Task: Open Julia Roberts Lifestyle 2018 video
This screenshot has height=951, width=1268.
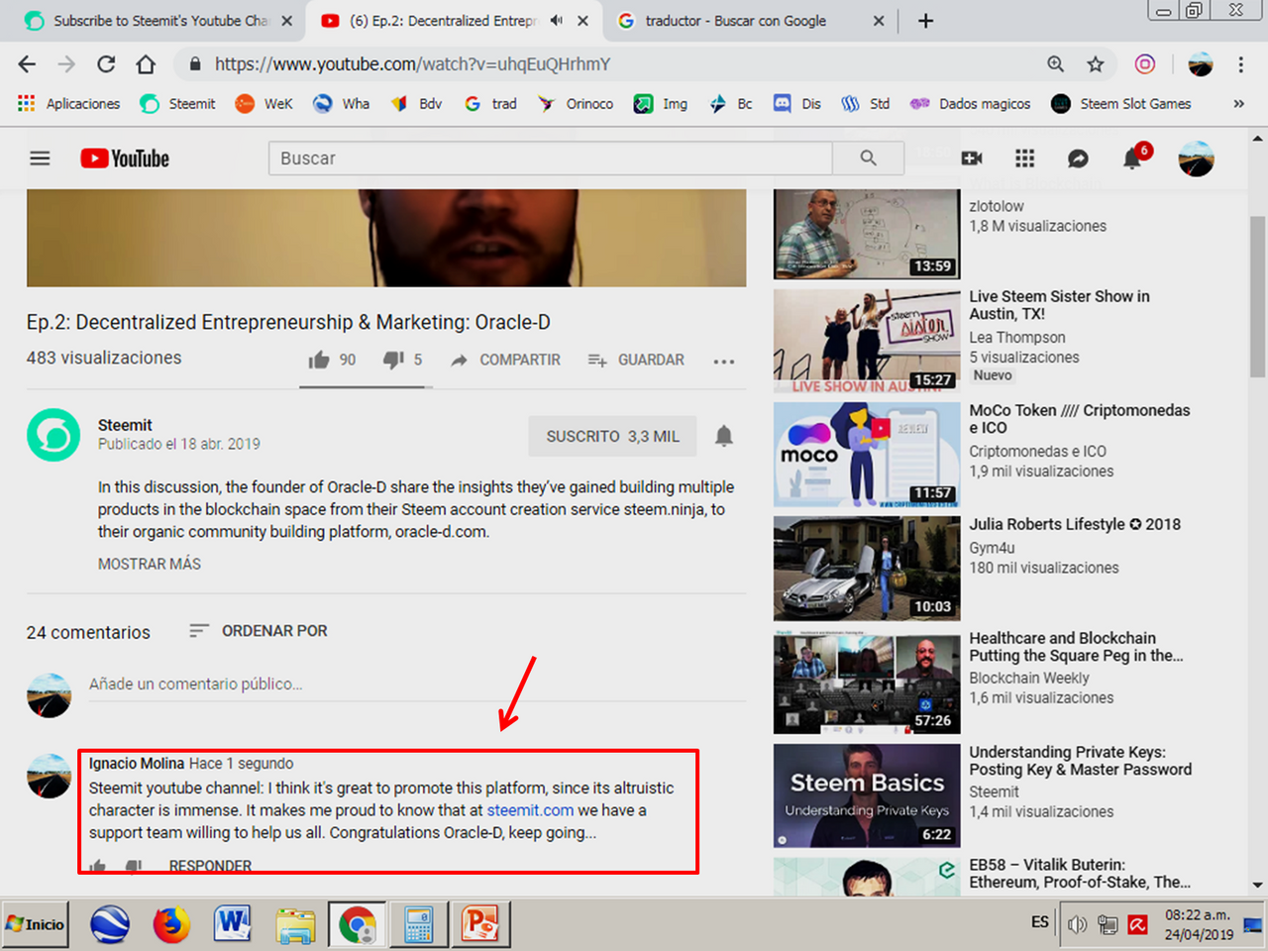Action: [1075, 524]
